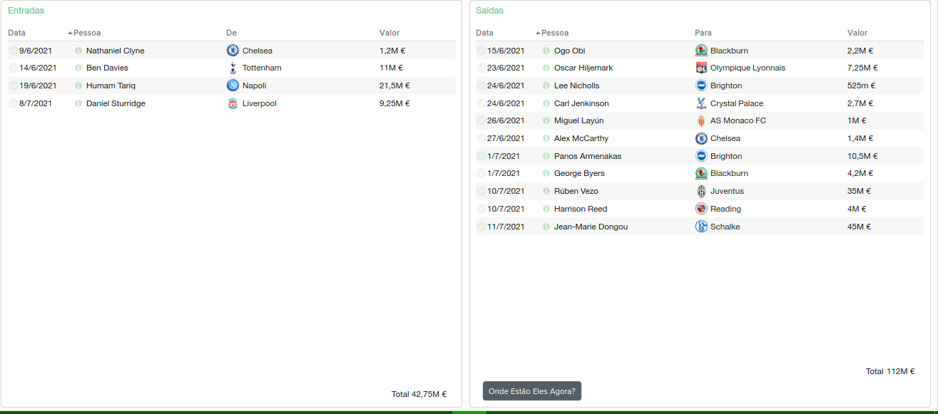
Task: Toggle check circle for 27/6/2021 McCarthy
Action: coord(481,138)
